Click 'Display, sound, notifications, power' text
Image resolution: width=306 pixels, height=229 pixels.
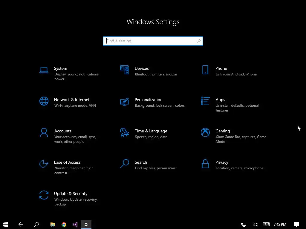tap(77, 77)
